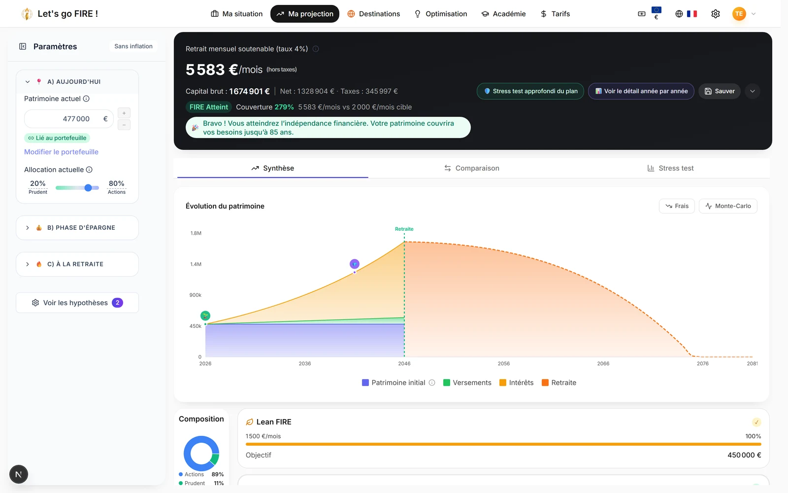The image size is (788, 493).
Task: Open the dropdown arrow next to Sauver
Action: (x=753, y=91)
